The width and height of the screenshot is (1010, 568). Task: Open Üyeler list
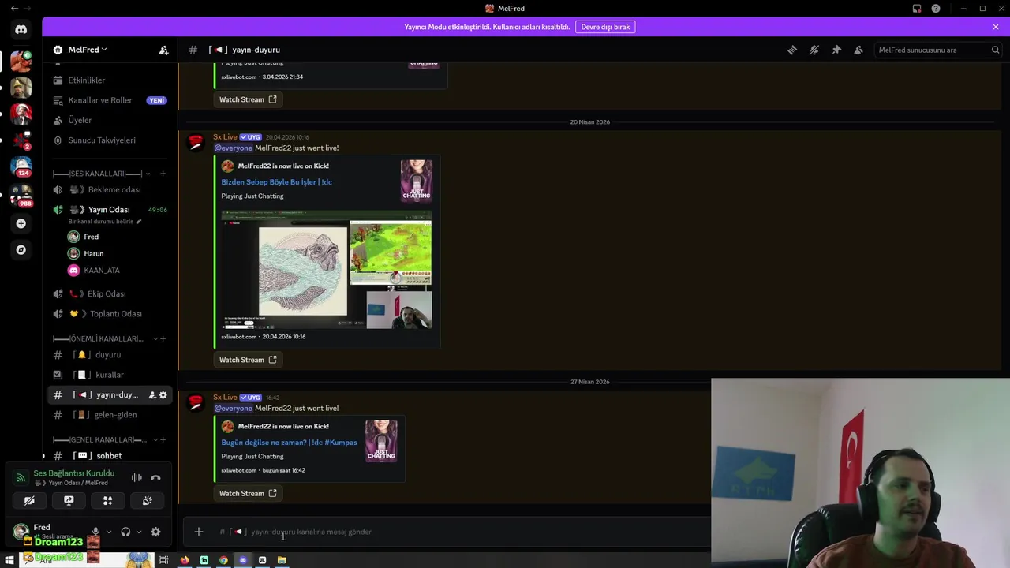pyautogui.click(x=110, y=120)
